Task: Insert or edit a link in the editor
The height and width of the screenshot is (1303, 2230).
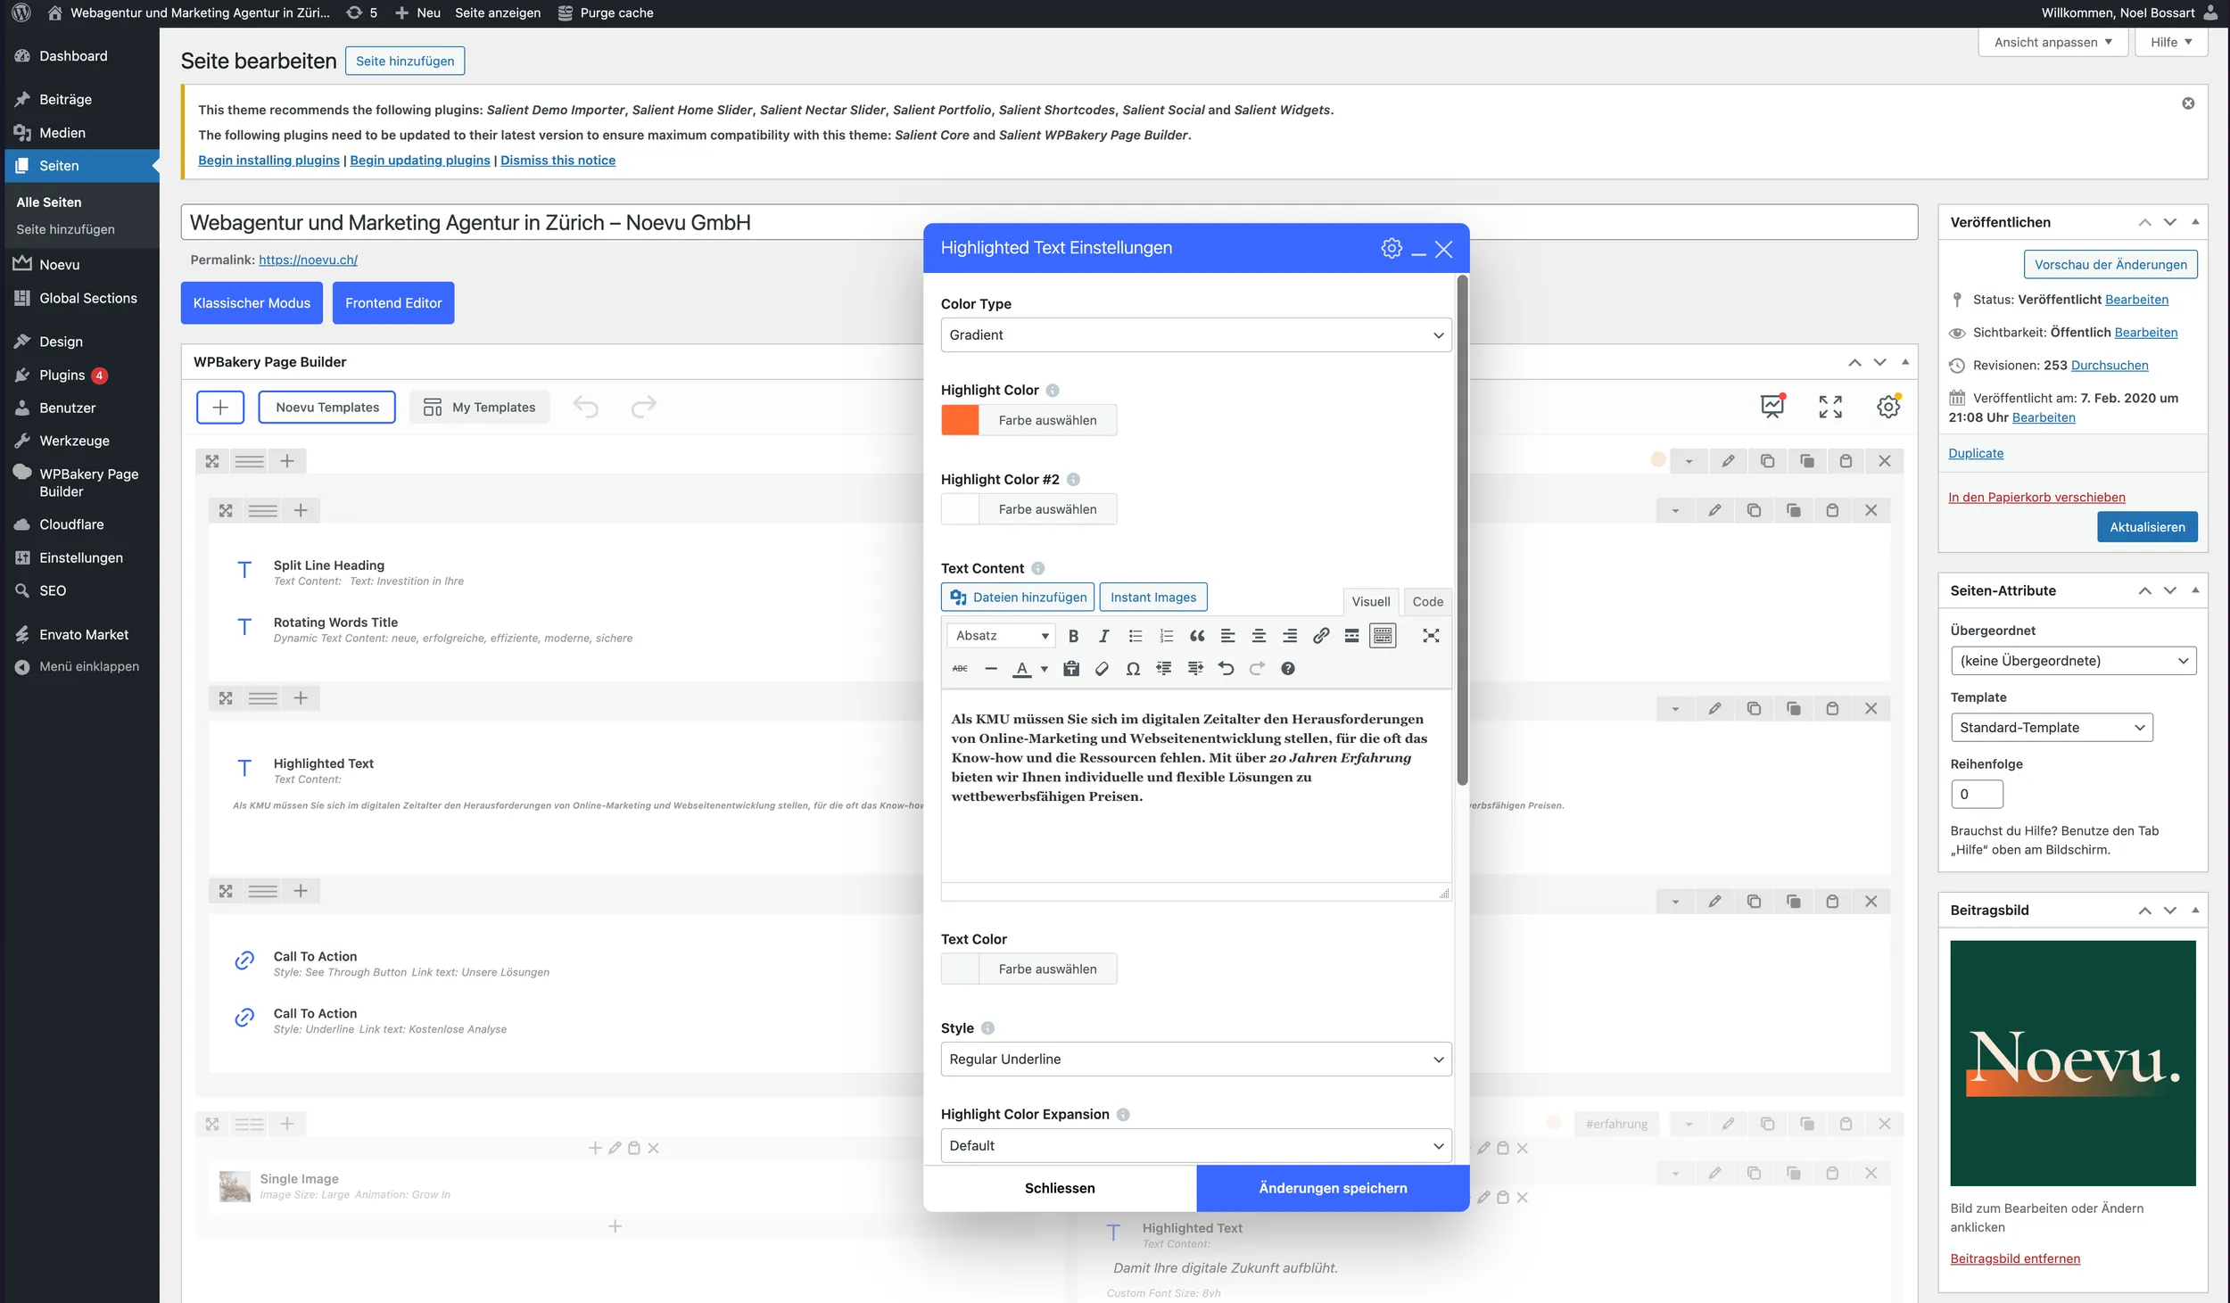Action: [1319, 635]
